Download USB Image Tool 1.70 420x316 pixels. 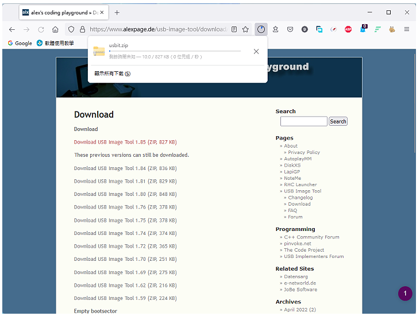(x=125, y=259)
